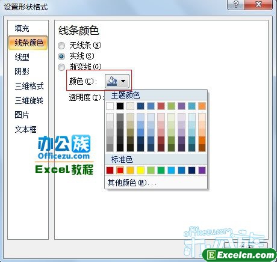Choose standard dark red swatch

coord(110,170)
